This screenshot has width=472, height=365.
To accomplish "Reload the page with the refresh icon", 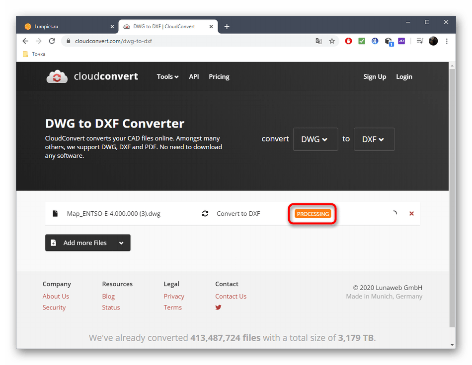I will pyautogui.click(x=52, y=41).
